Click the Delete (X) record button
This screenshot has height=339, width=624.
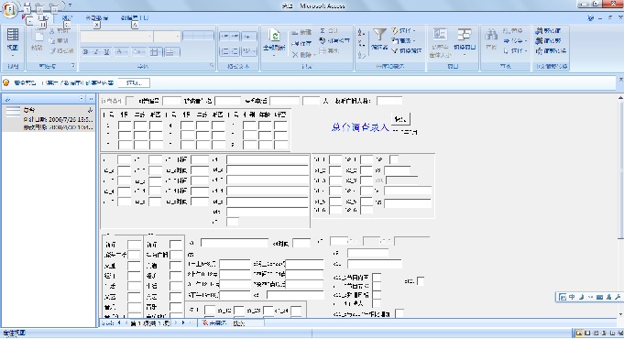click(301, 55)
